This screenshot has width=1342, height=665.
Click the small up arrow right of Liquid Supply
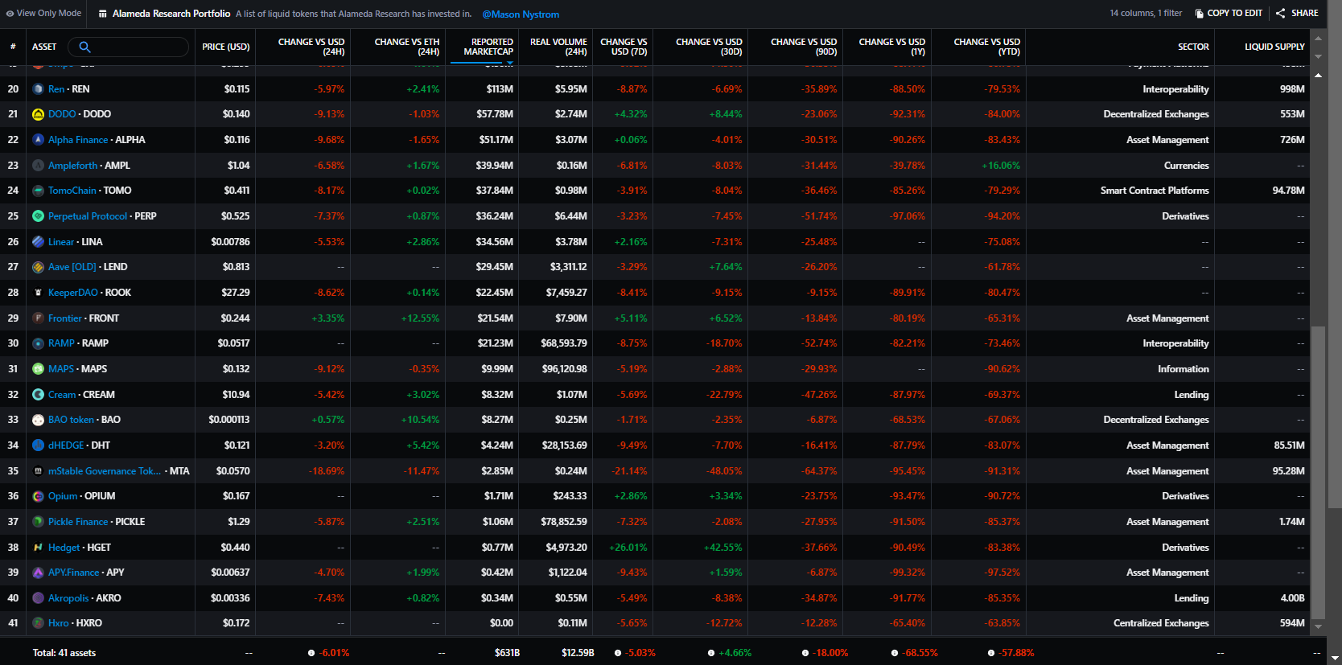tap(1318, 39)
